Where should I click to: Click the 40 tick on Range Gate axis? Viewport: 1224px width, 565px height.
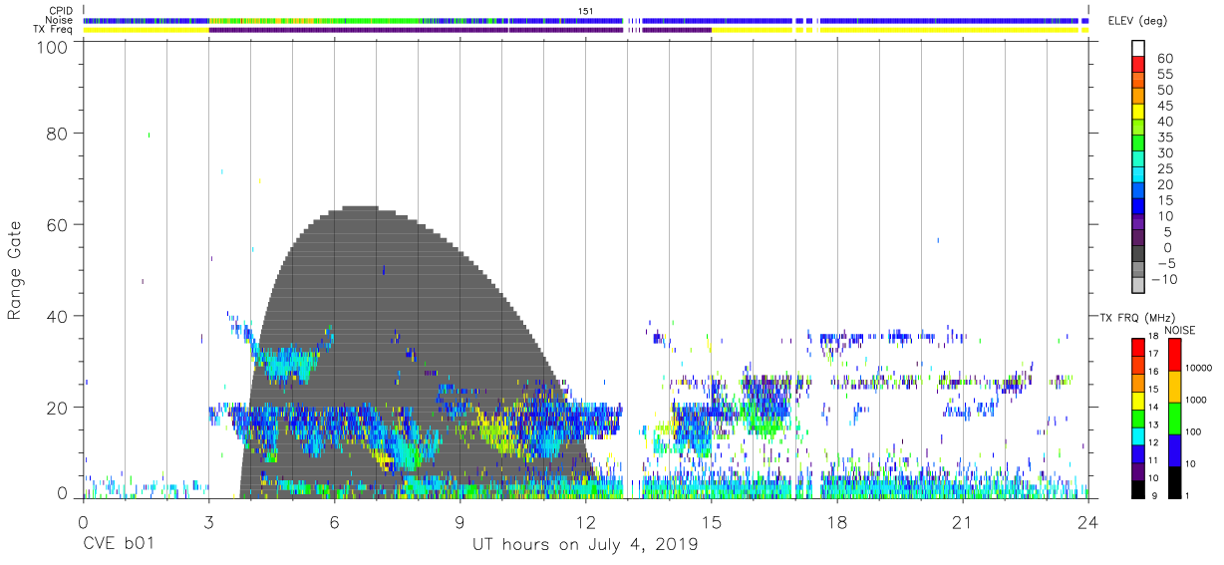pyautogui.click(x=57, y=316)
